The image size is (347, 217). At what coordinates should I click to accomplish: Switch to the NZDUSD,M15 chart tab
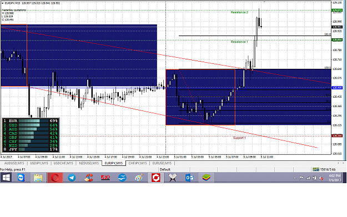click(89, 163)
